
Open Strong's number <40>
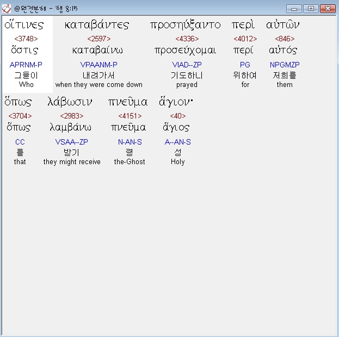click(x=178, y=116)
